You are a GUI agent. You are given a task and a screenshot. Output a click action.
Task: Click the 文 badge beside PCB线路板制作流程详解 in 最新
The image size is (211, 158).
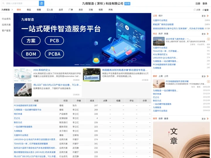click(x=208, y=81)
